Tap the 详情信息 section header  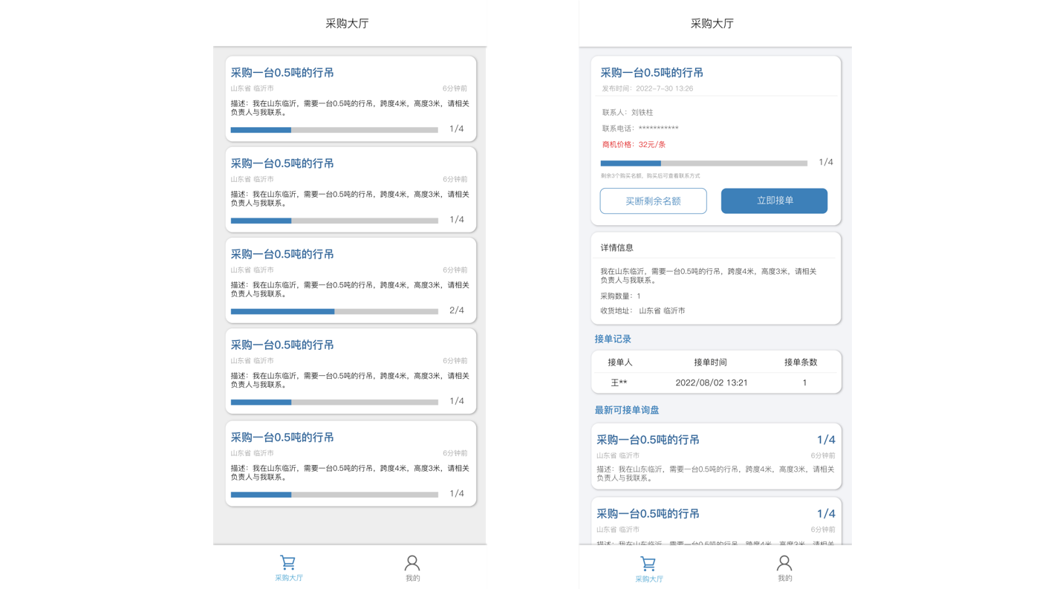click(617, 247)
